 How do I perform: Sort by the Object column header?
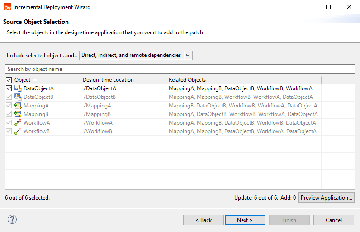coord(48,80)
